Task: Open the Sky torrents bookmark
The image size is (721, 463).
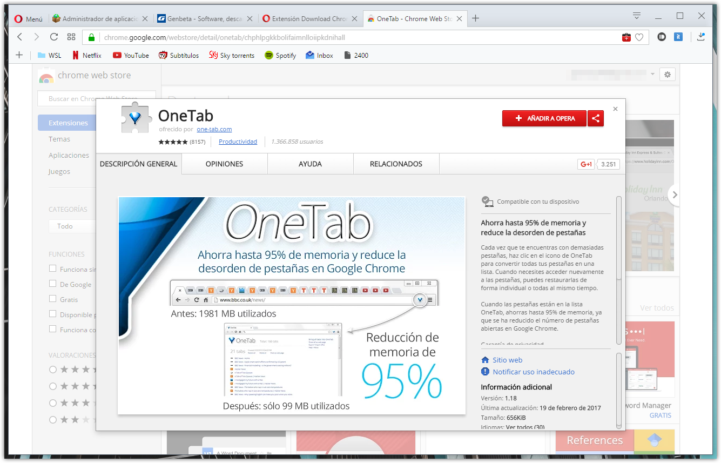Action: pyautogui.click(x=232, y=55)
